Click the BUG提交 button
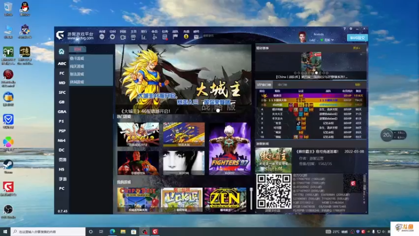Image resolution: width=419 pixels, height=236 pixels. (357, 38)
